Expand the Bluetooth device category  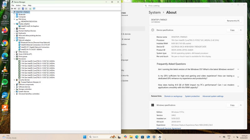(14, 15)
